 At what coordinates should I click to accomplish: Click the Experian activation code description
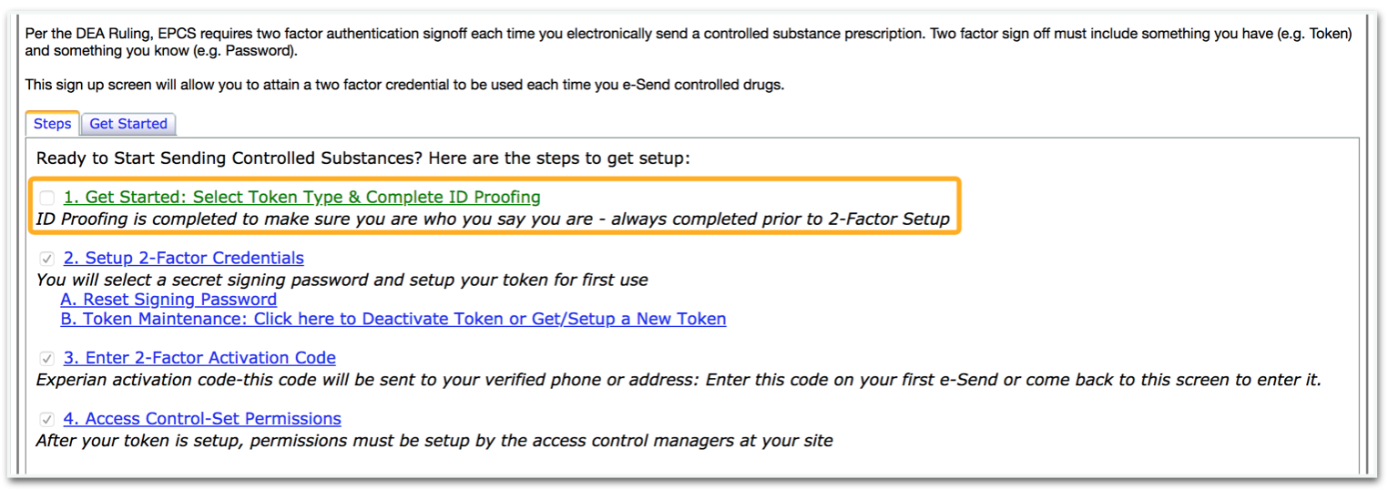[x=678, y=379]
